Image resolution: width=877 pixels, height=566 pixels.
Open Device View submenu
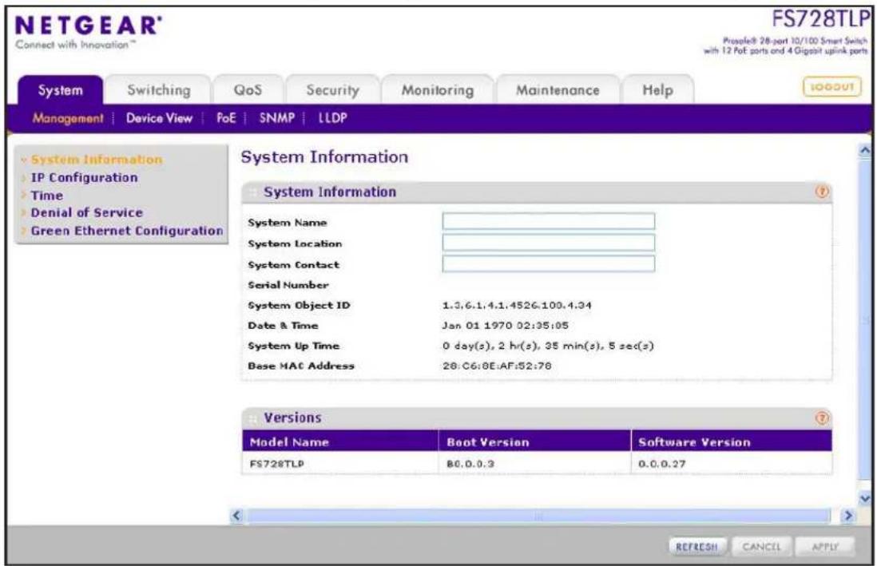pos(159,118)
